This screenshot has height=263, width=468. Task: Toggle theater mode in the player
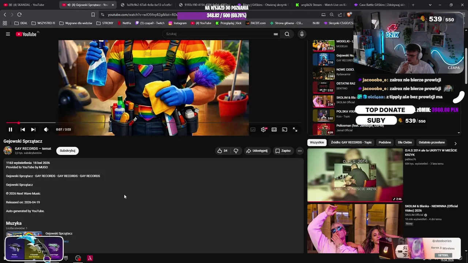pos(274,129)
